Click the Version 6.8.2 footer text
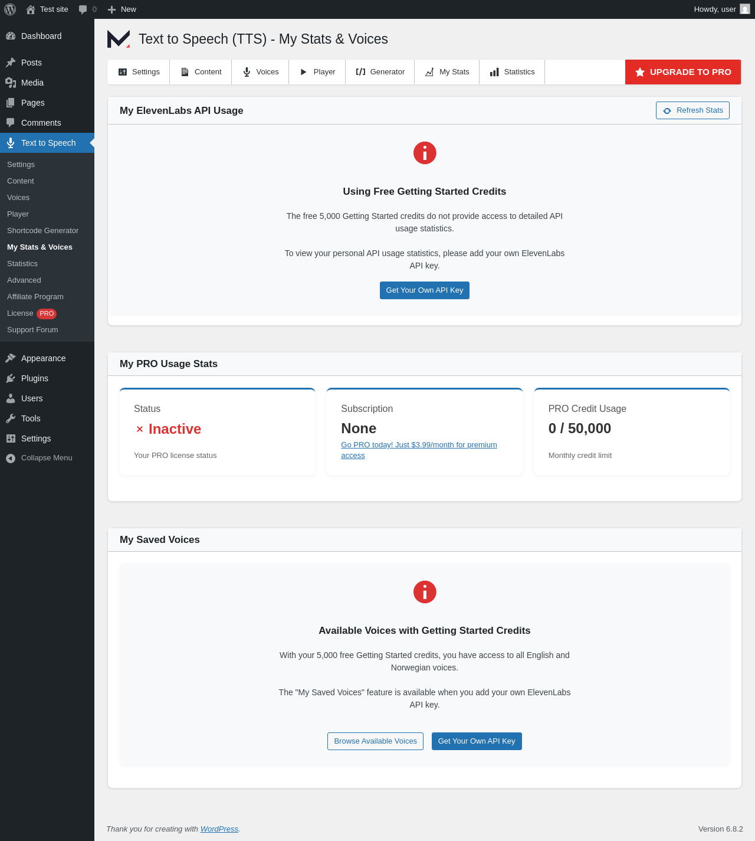 pyautogui.click(x=721, y=829)
